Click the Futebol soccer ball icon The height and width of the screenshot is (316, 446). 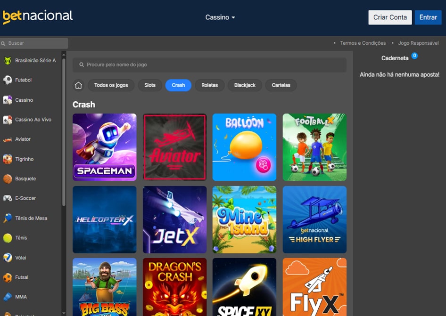pyautogui.click(x=8, y=80)
